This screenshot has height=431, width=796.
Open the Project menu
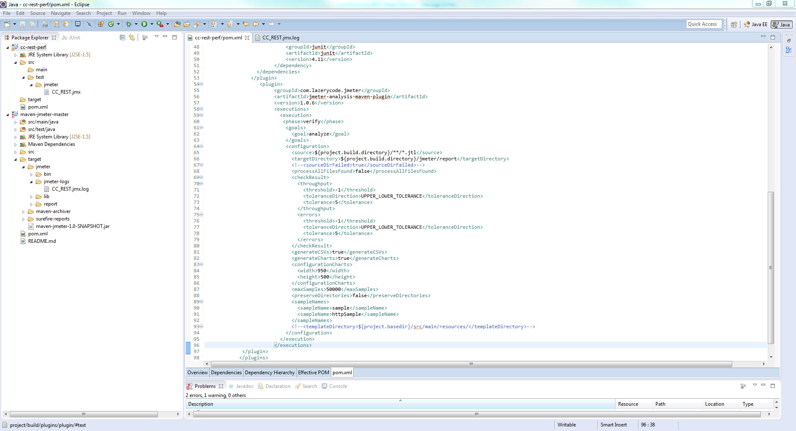pyautogui.click(x=104, y=13)
